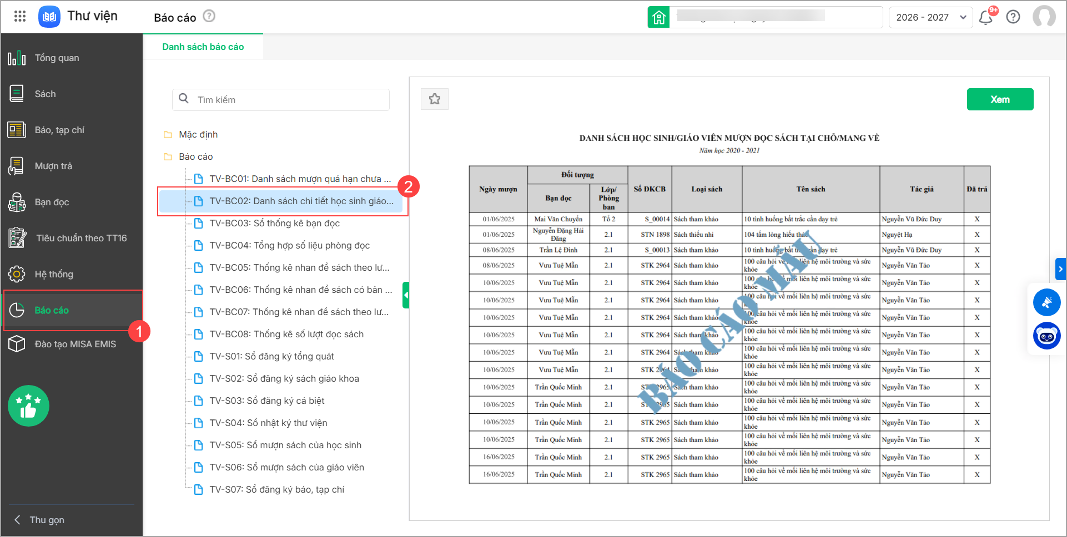Mark report as favorite with star icon
This screenshot has height=537, width=1067.
[435, 99]
